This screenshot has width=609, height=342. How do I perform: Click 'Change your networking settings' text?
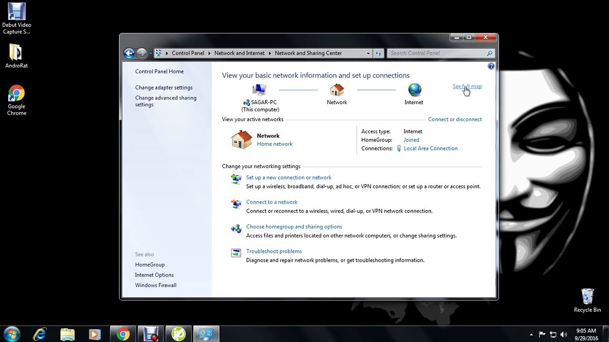(x=261, y=166)
